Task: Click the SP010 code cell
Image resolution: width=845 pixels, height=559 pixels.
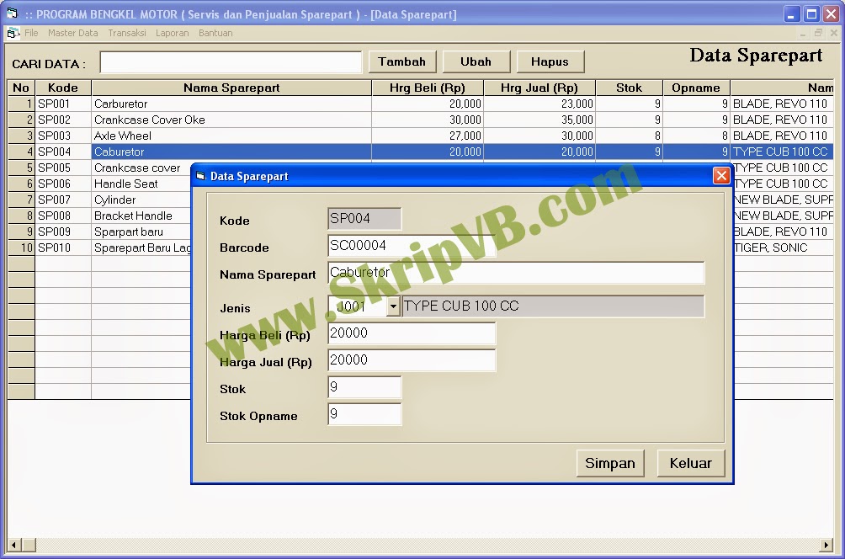Action: coord(63,248)
